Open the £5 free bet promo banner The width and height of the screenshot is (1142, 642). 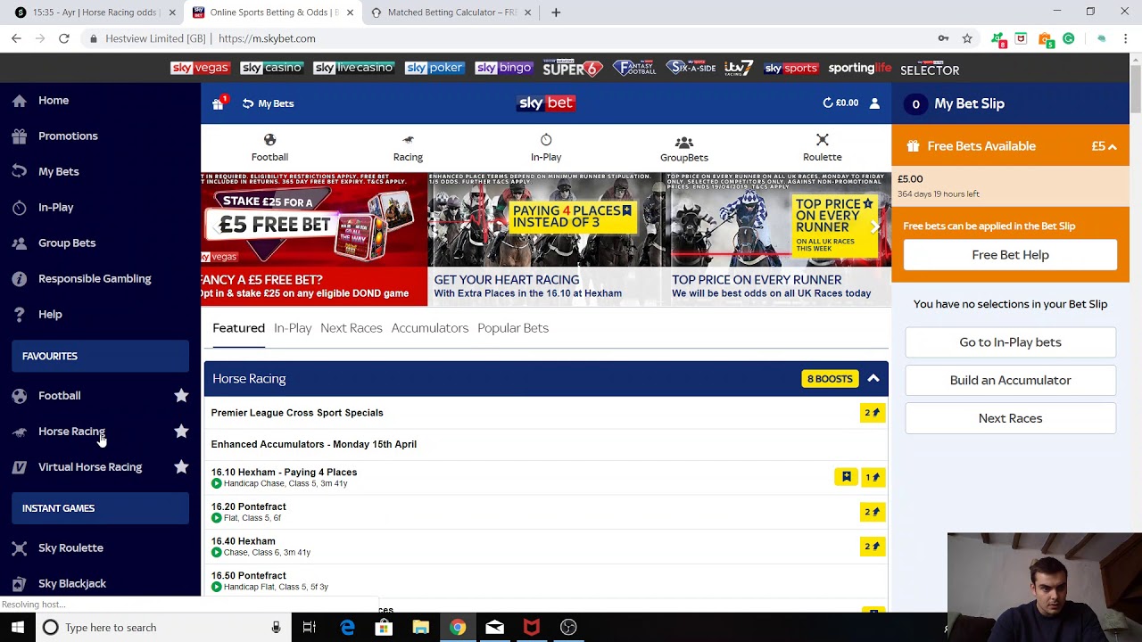[x=314, y=239]
